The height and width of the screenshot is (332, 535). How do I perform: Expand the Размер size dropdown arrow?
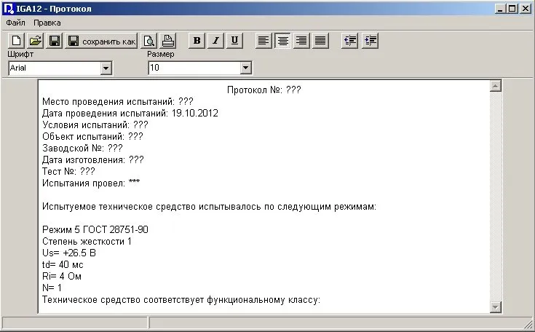pyautogui.click(x=245, y=68)
